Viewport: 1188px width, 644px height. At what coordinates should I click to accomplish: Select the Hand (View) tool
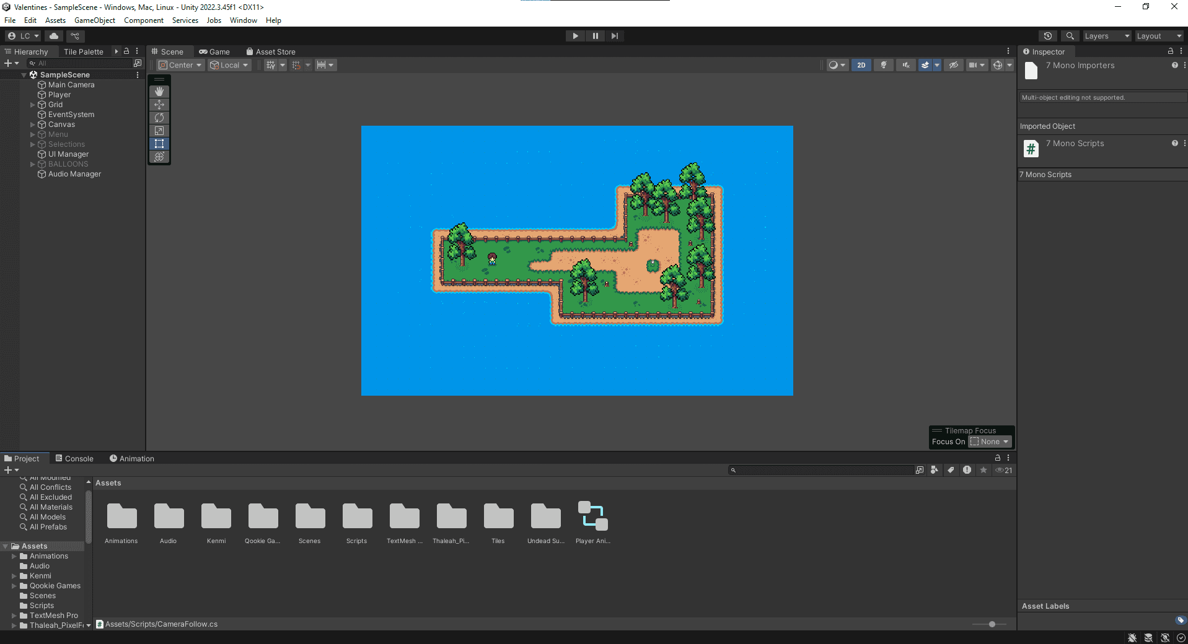coord(159,92)
